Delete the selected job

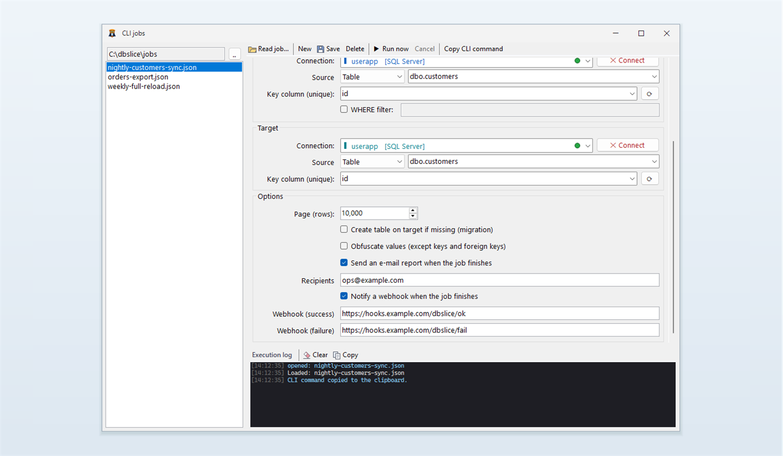tap(355, 49)
